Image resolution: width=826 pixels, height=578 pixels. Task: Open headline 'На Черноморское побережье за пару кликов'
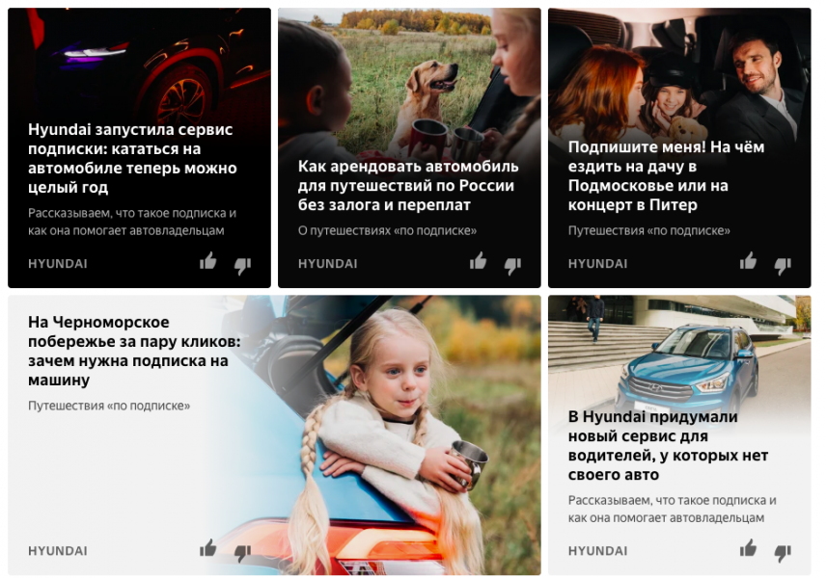coord(134,351)
